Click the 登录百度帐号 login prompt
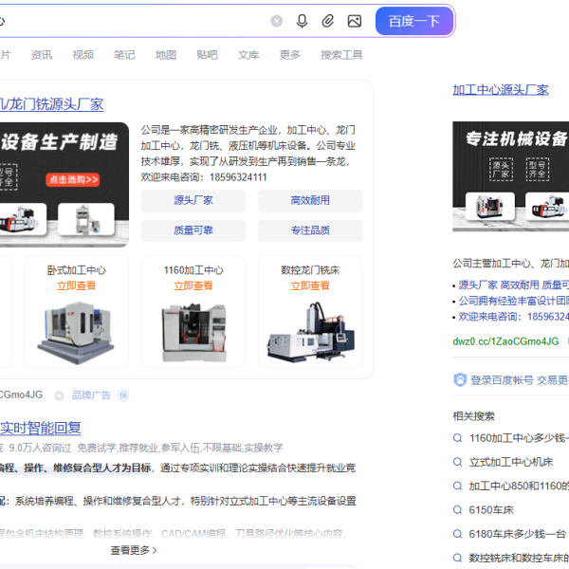Viewport: 569px width, 569px height. [520, 380]
